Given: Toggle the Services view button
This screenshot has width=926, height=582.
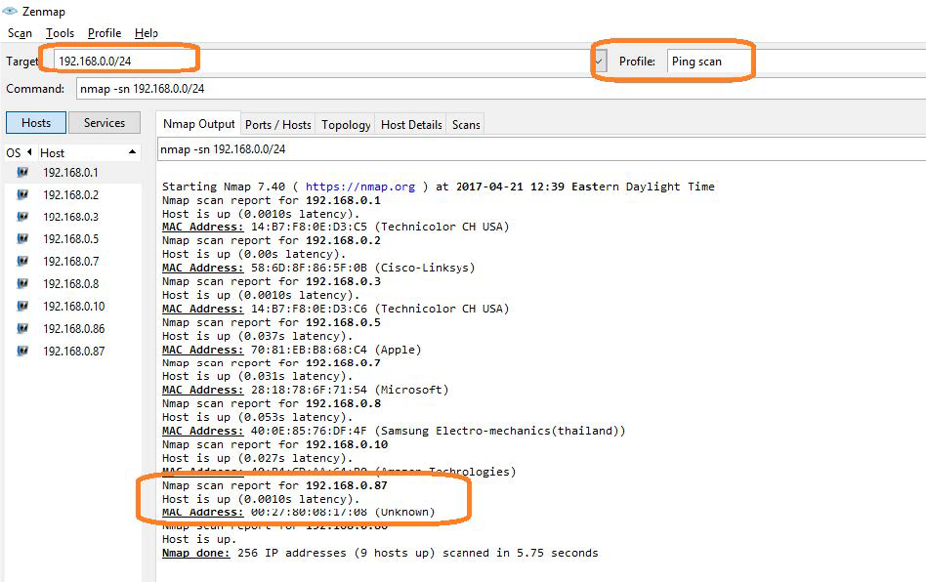Looking at the screenshot, I should click(x=105, y=123).
